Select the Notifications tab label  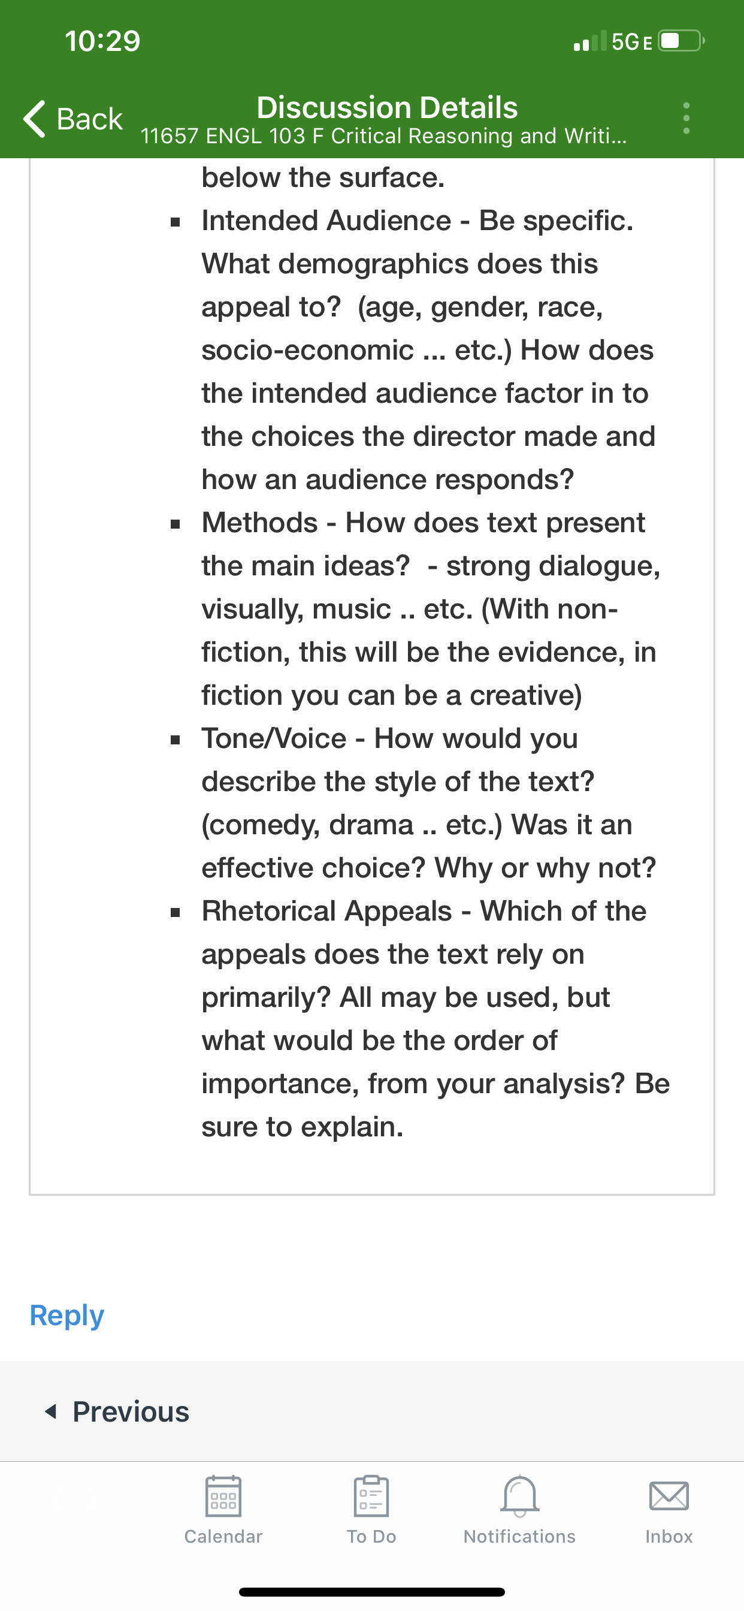pyautogui.click(x=519, y=1537)
